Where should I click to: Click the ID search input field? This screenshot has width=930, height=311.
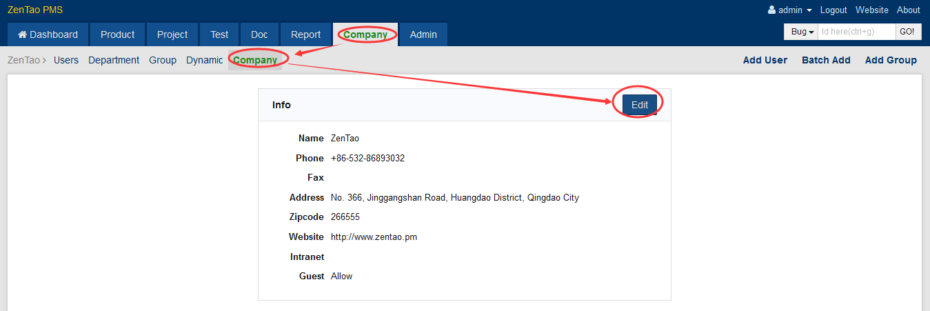point(856,32)
